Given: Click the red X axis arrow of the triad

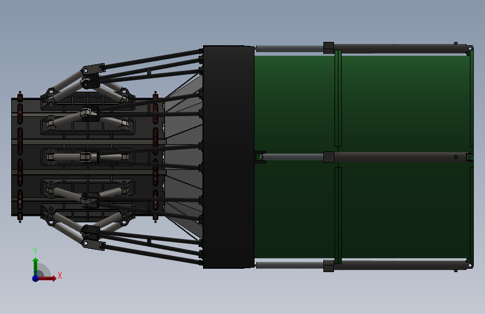Looking at the screenshot, I should tap(47, 278).
